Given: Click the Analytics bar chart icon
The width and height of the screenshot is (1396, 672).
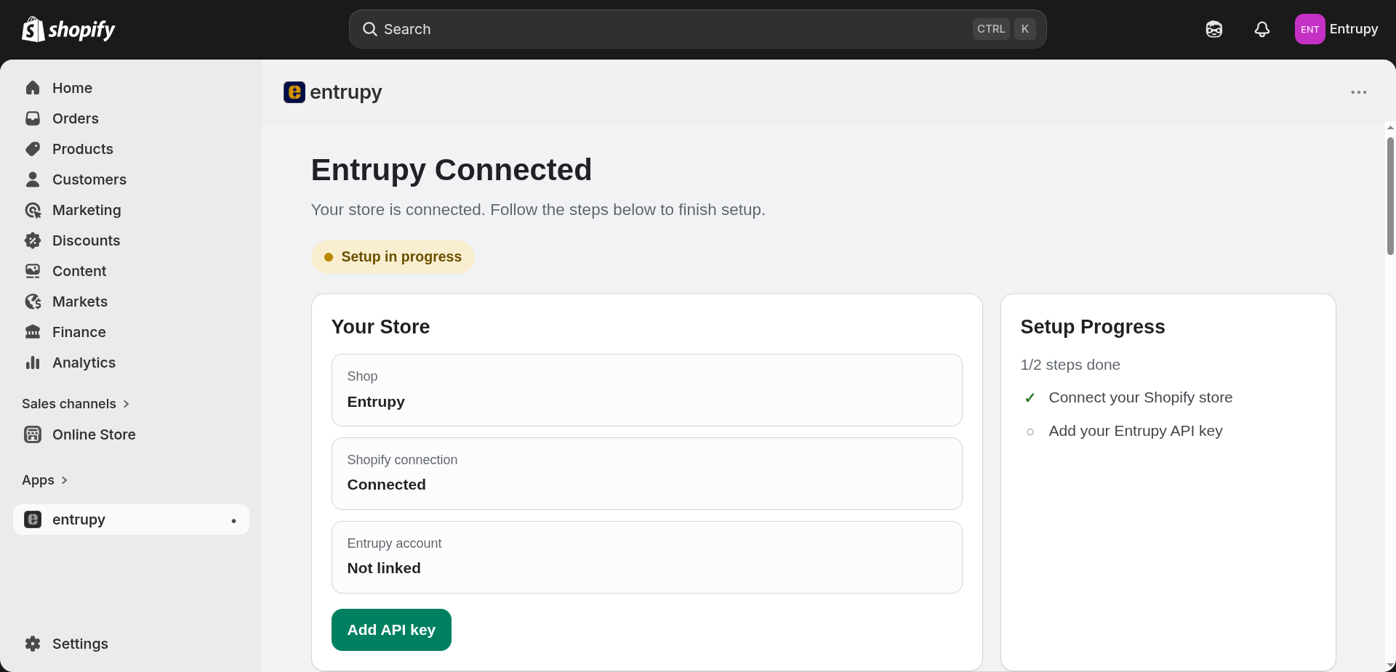Looking at the screenshot, I should [x=33, y=363].
